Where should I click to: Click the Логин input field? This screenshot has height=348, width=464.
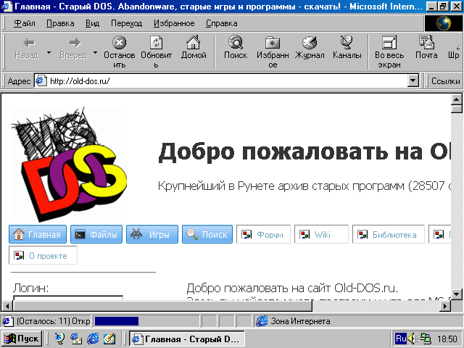68,298
